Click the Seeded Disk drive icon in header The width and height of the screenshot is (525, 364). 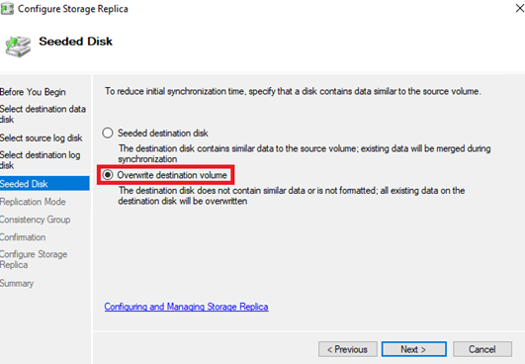[x=18, y=46]
